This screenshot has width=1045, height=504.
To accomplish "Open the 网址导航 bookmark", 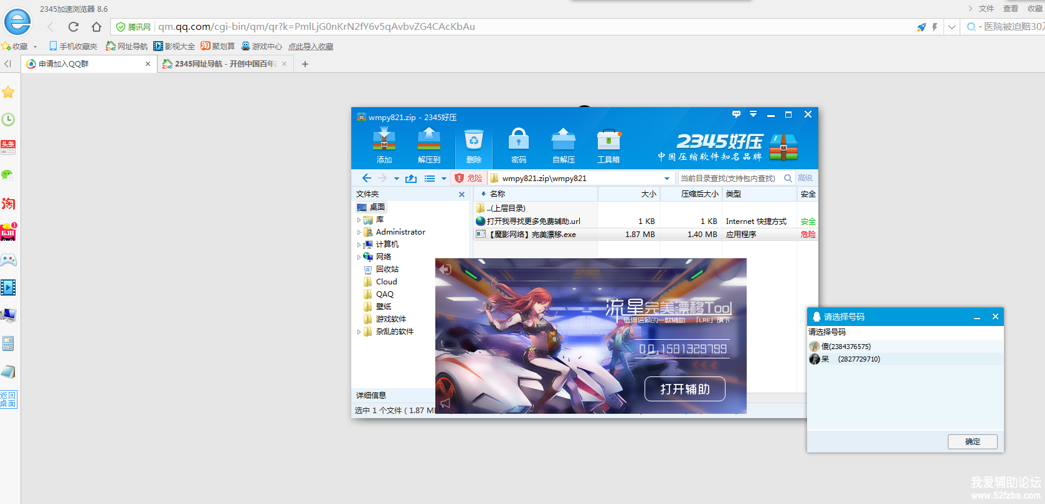I will pyautogui.click(x=127, y=47).
